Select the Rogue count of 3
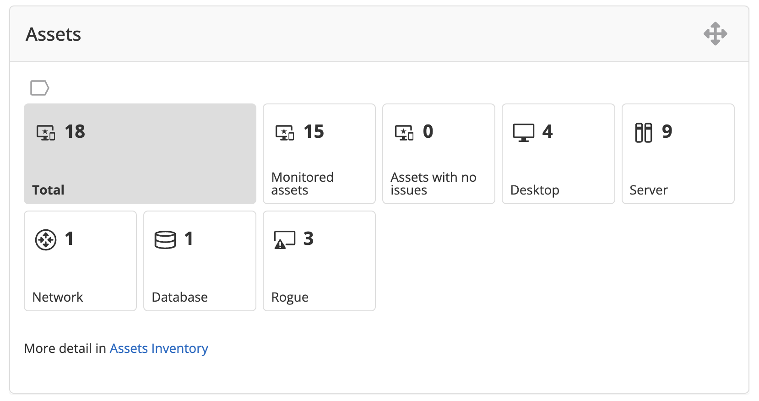Screen dimensions: 759x401 [309, 239]
